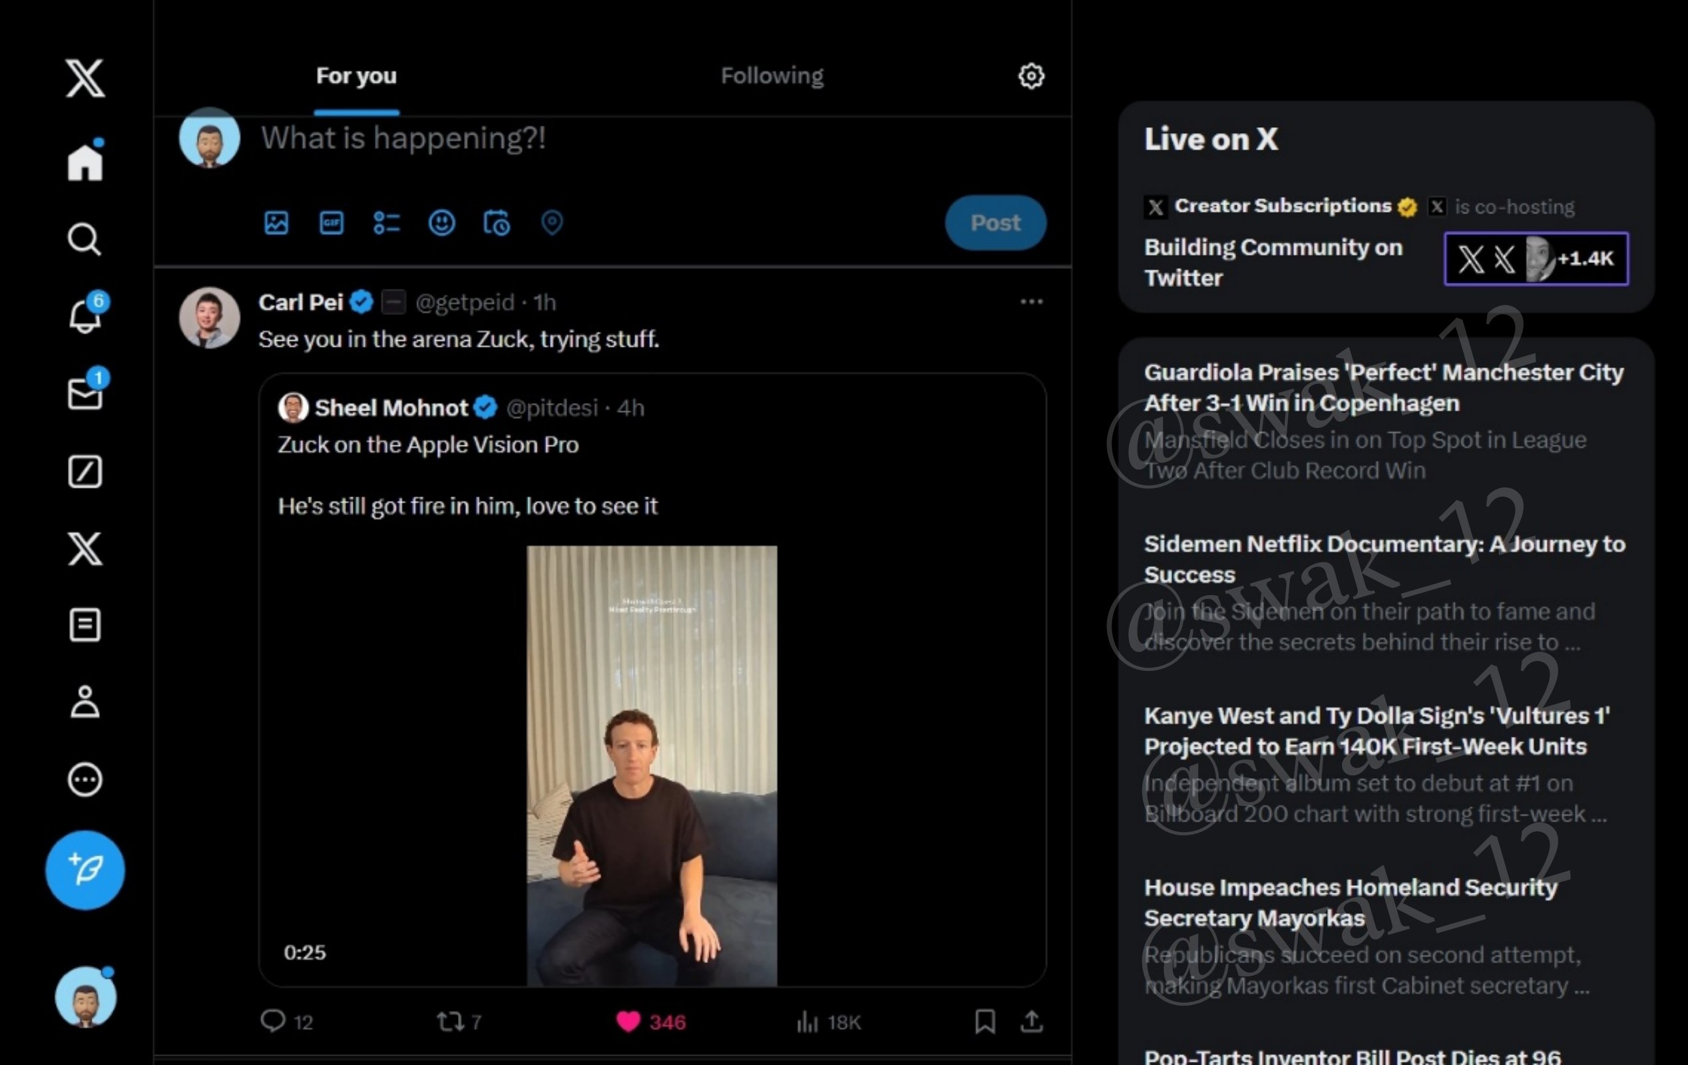Click the 'Live on X' heading
The width and height of the screenshot is (1688, 1065).
(1211, 139)
